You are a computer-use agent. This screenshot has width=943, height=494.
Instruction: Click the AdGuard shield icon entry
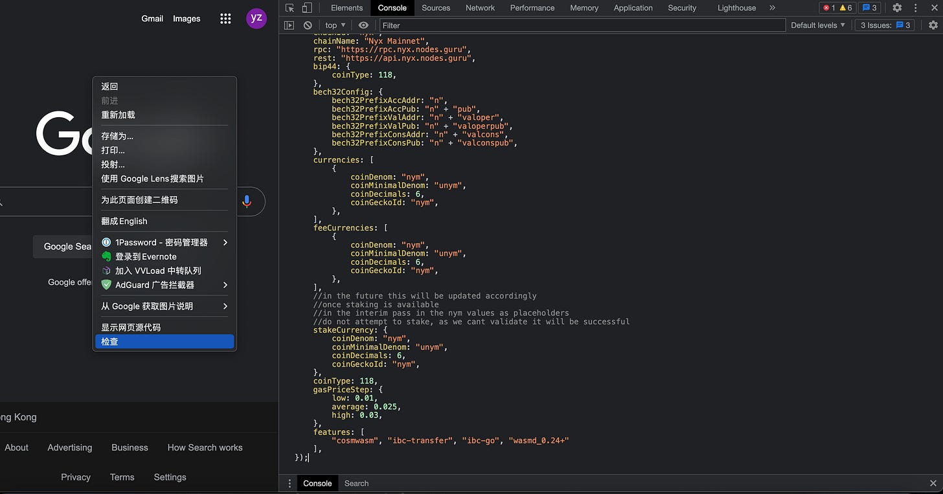click(x=106, y=285)
